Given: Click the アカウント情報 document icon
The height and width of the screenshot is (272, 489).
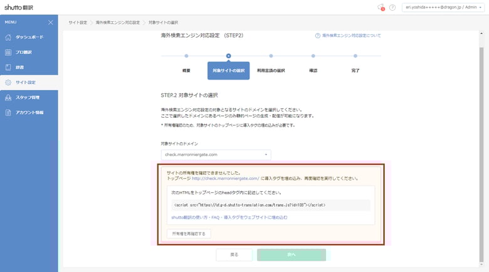Looking at the screenshot, I should (8, 112).
